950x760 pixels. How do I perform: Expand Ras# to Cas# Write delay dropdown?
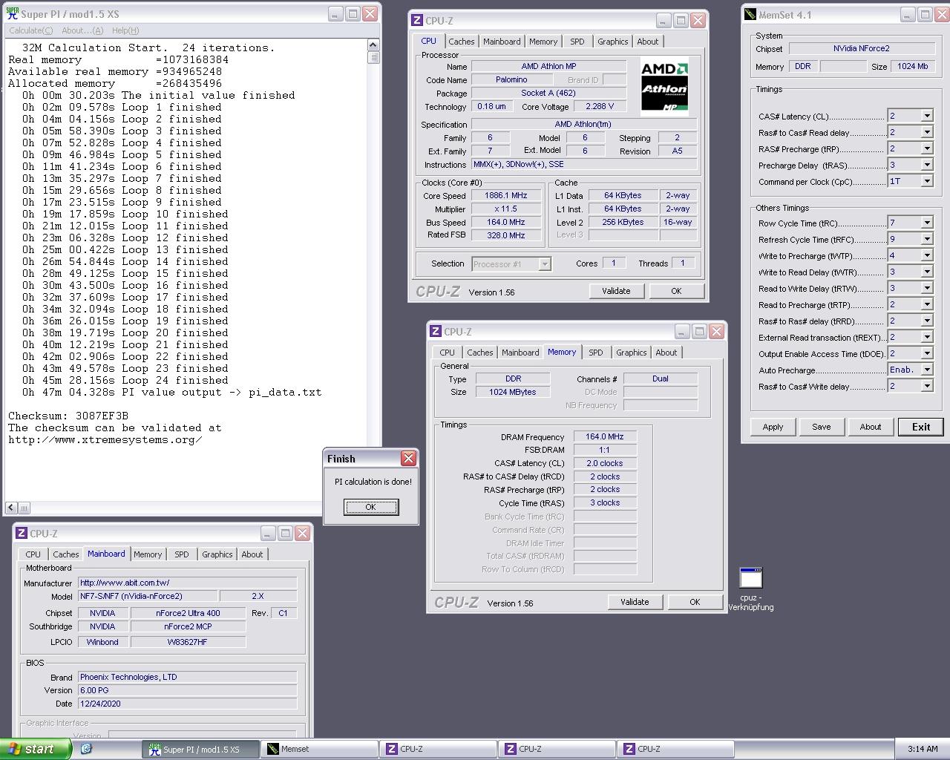[x=927, y=386]
